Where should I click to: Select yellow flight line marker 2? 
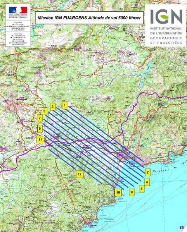148,172
